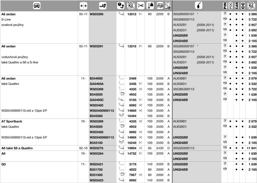Viewport: 257px width, 183px height.
Task: Click the towbar icon in the W305276 row
Action: [x=121, y=148]
